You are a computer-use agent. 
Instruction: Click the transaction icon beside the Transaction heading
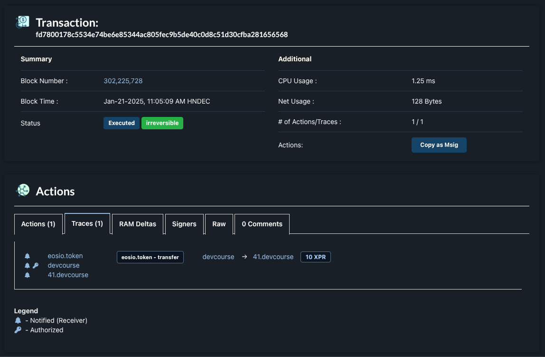click(x=22, y=22)
